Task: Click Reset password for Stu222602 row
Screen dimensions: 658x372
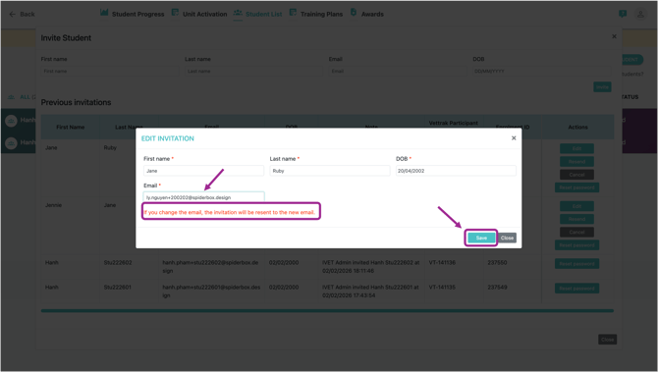Action: [576, 264]
